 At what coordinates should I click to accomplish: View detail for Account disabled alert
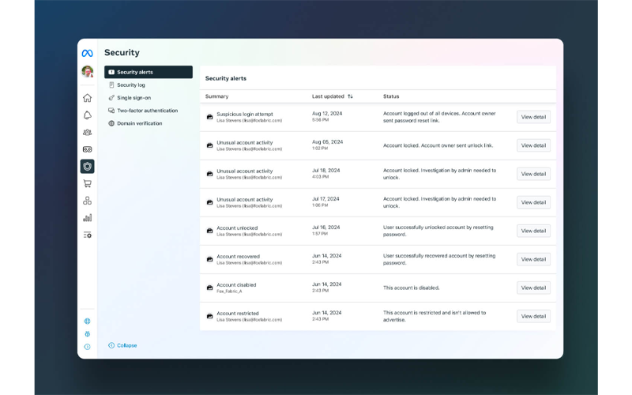pyautogui.click(x=533, y=288)
